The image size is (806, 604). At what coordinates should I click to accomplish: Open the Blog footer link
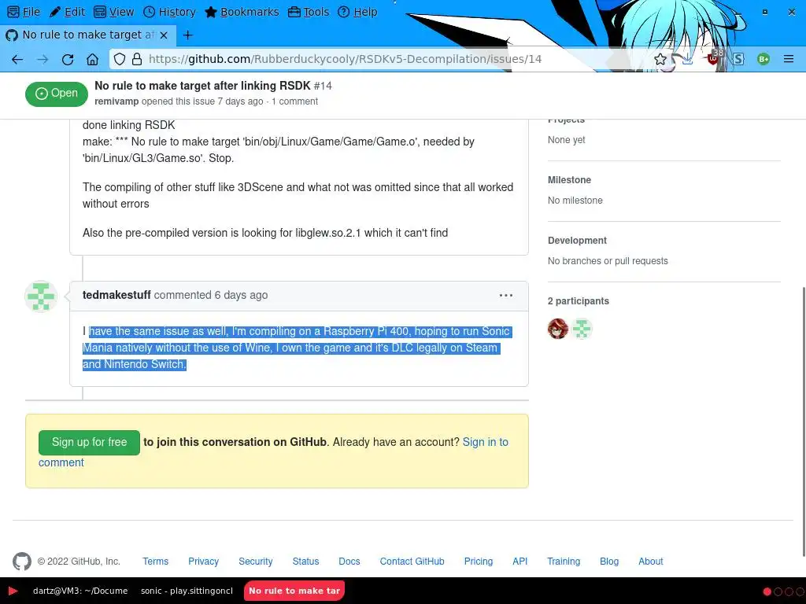pyautogui.click(x=609, y=562)
